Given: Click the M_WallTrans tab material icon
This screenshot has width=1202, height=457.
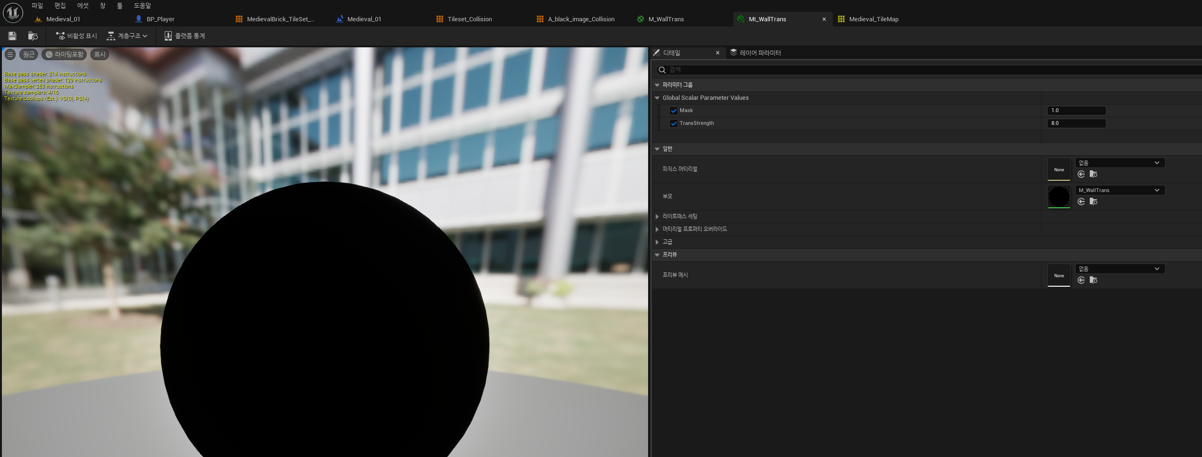Looking at the screenshot, I should (641, 19).
